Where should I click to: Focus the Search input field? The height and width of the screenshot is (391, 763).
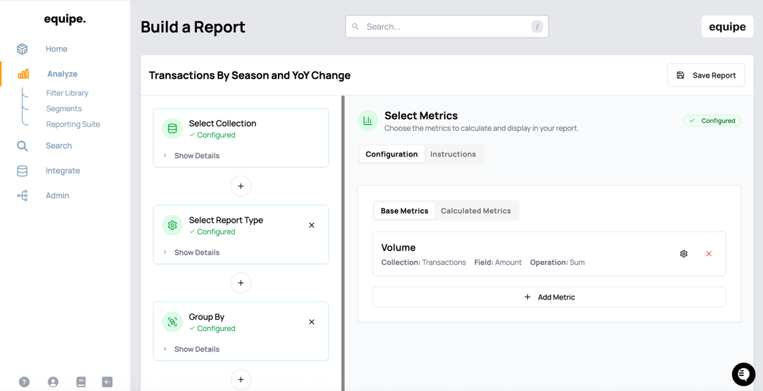[447, 27]
